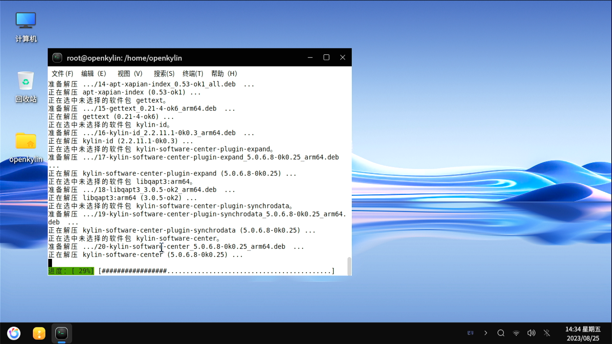Open the search icon in system tray

pos(501,333)
